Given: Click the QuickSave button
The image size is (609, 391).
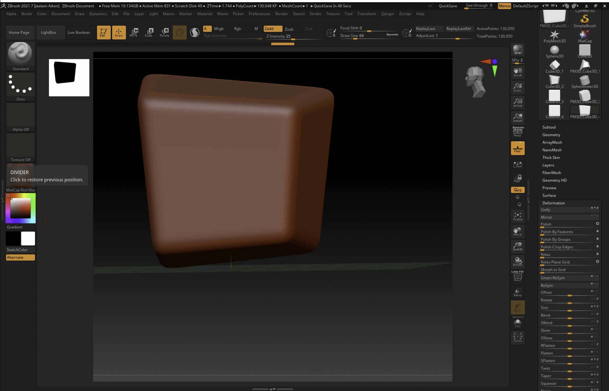Looking at the screenshot, I should (448, 6).
